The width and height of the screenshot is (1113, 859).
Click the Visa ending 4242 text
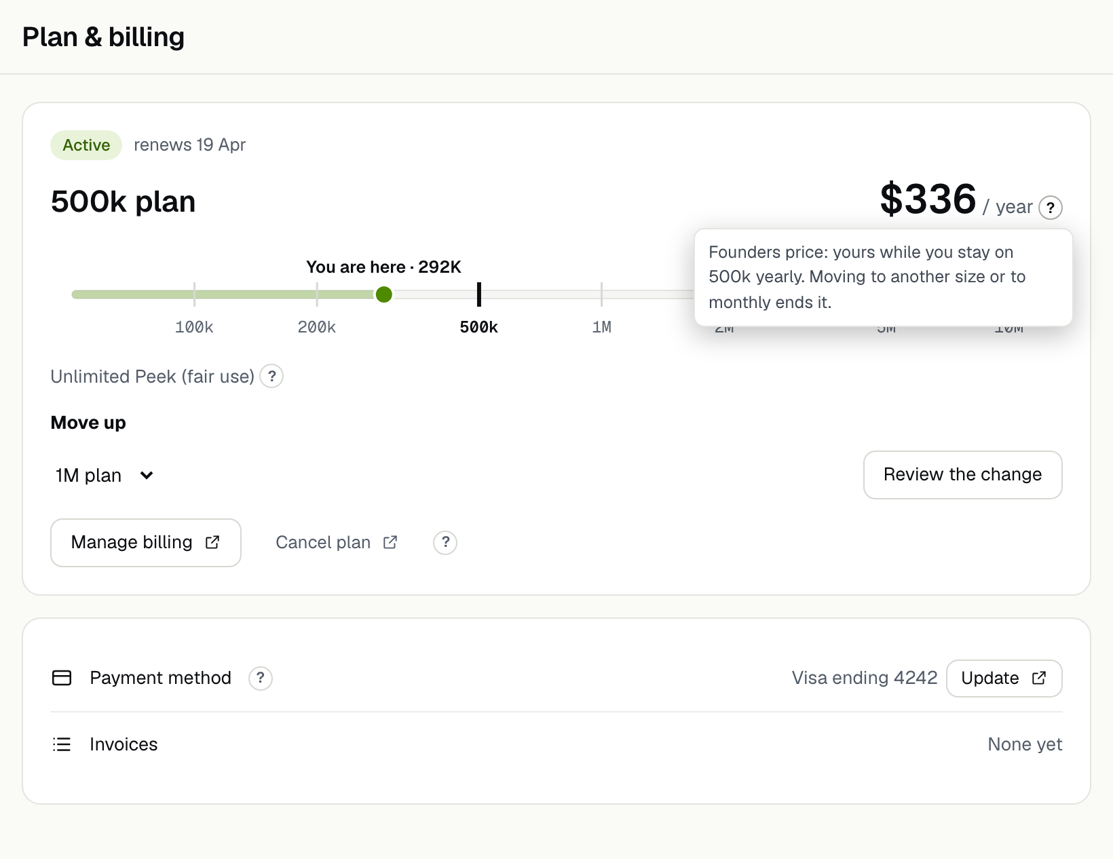click(865, 678)
